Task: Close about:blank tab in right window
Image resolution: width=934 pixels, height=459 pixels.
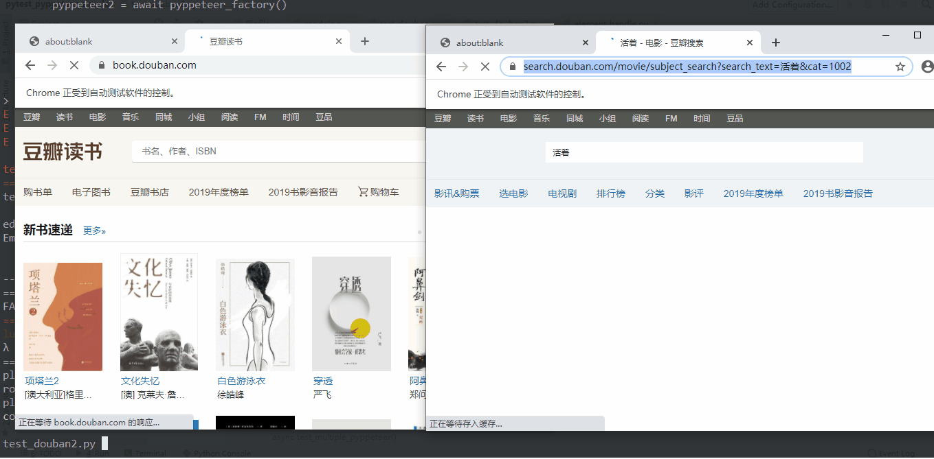Action: point(586,43)
